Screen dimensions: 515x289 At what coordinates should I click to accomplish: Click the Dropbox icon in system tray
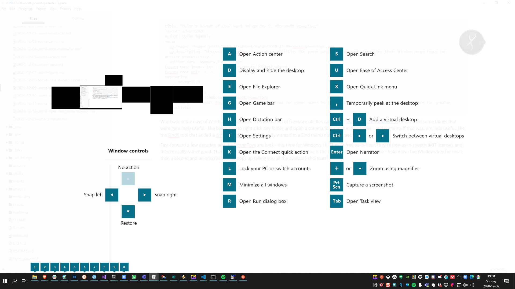(x=446, y=285)
